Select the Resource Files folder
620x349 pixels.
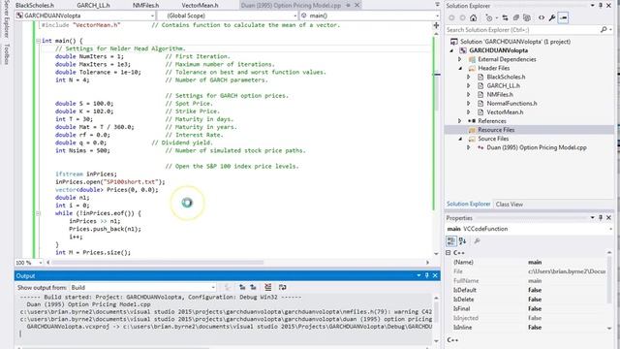[496, 130]
